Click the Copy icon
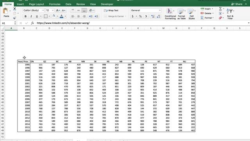Viewport: 250px width, 141px height. (14, 13)
